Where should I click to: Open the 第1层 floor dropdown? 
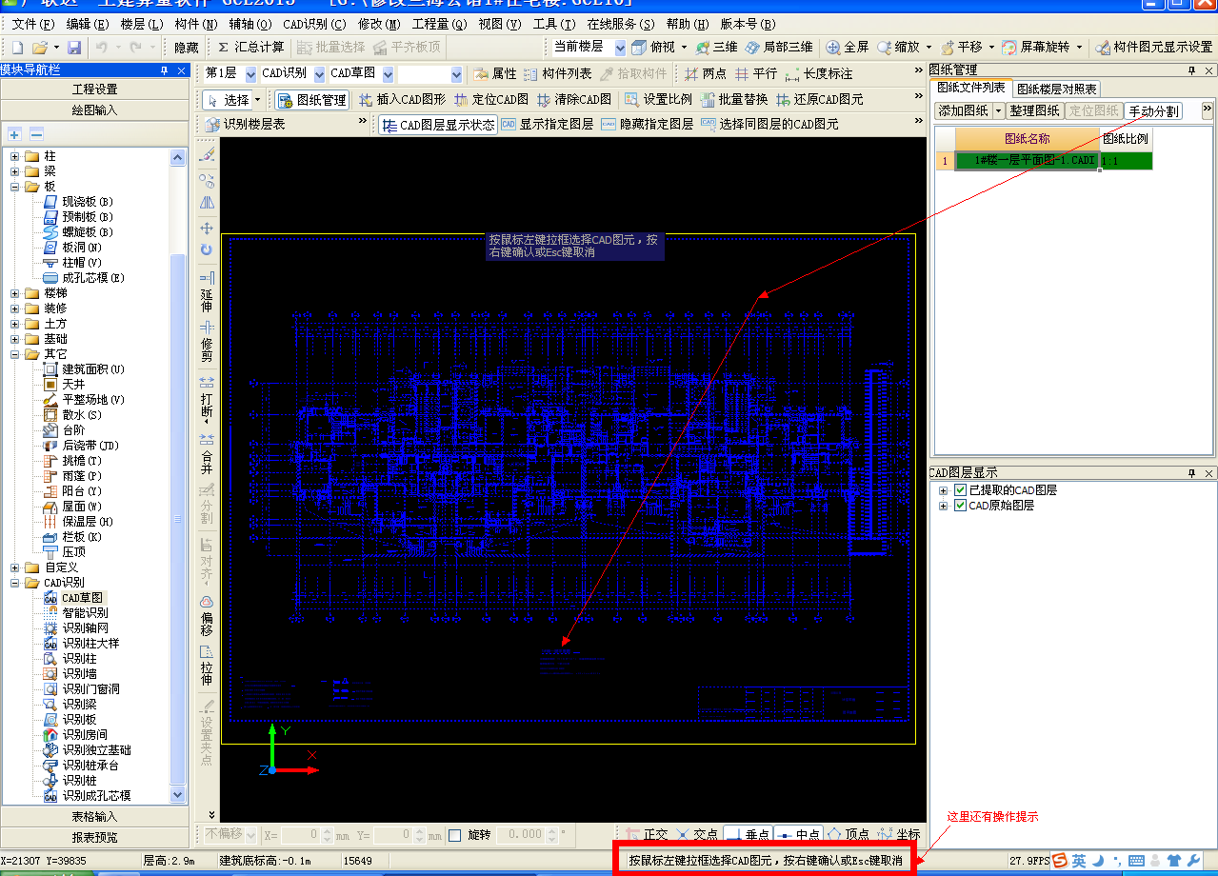(x=250, y=73)
